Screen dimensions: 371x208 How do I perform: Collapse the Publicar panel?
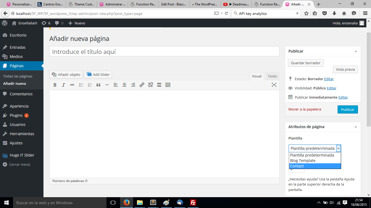tap(356, 51)
